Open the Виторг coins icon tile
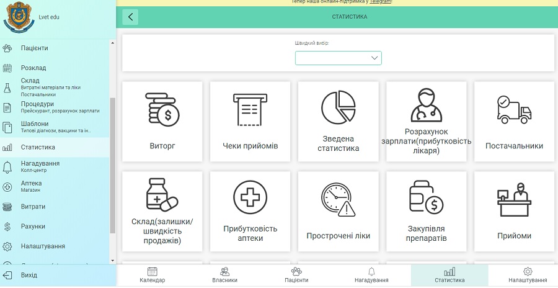This screenshot has height=288, width=558. (x=162, y=109)
